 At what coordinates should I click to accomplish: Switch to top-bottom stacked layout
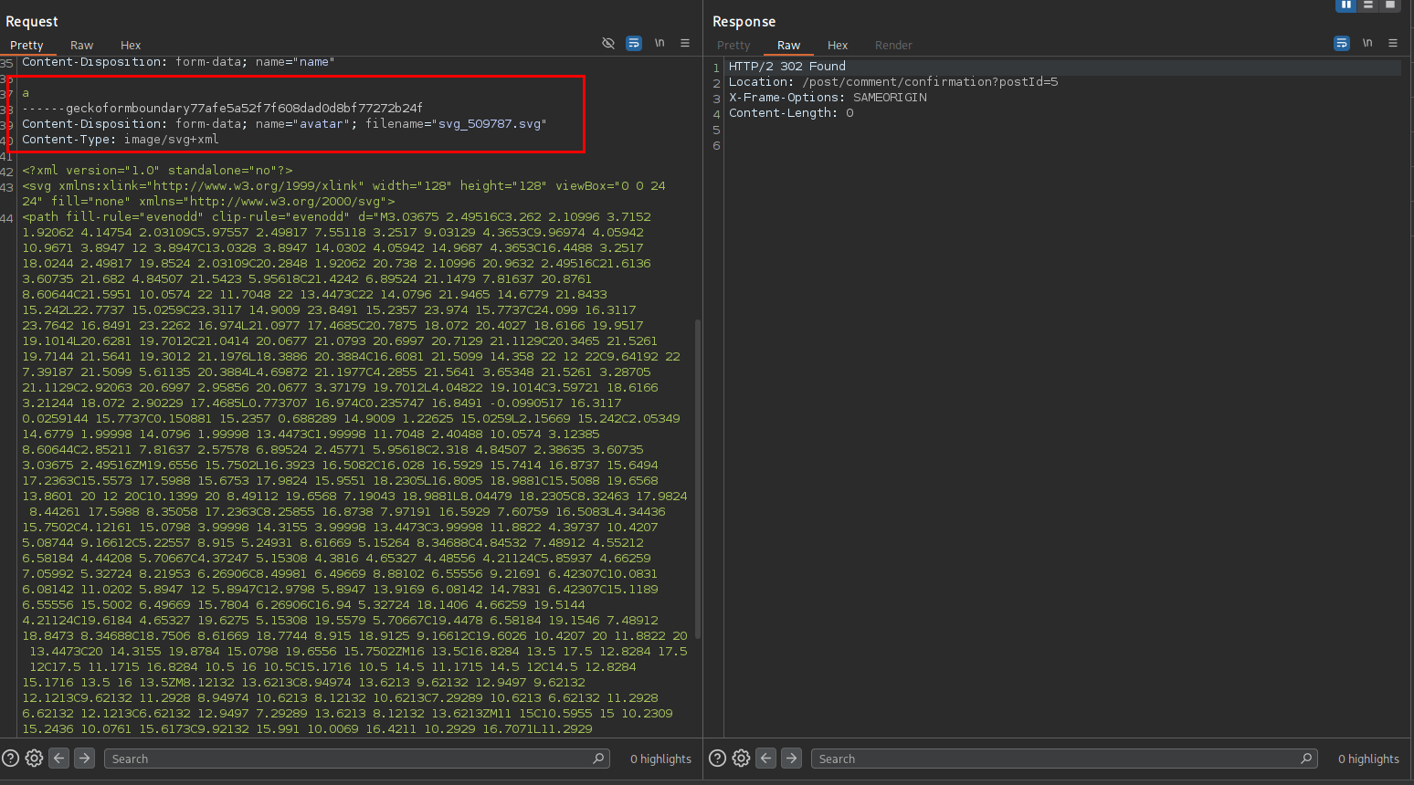1367,5
